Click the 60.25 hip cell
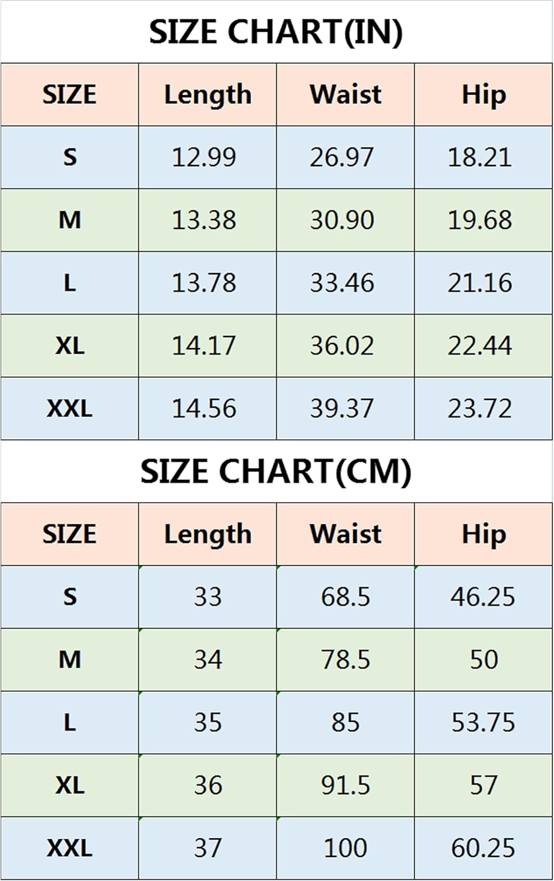The width and height of the screenshot is (554, 881). pos(484,848)
